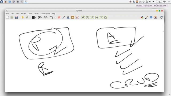The image size is (171, 96).
Task: Open the Wi-Fi network indicator
Action: click(144, 2)
